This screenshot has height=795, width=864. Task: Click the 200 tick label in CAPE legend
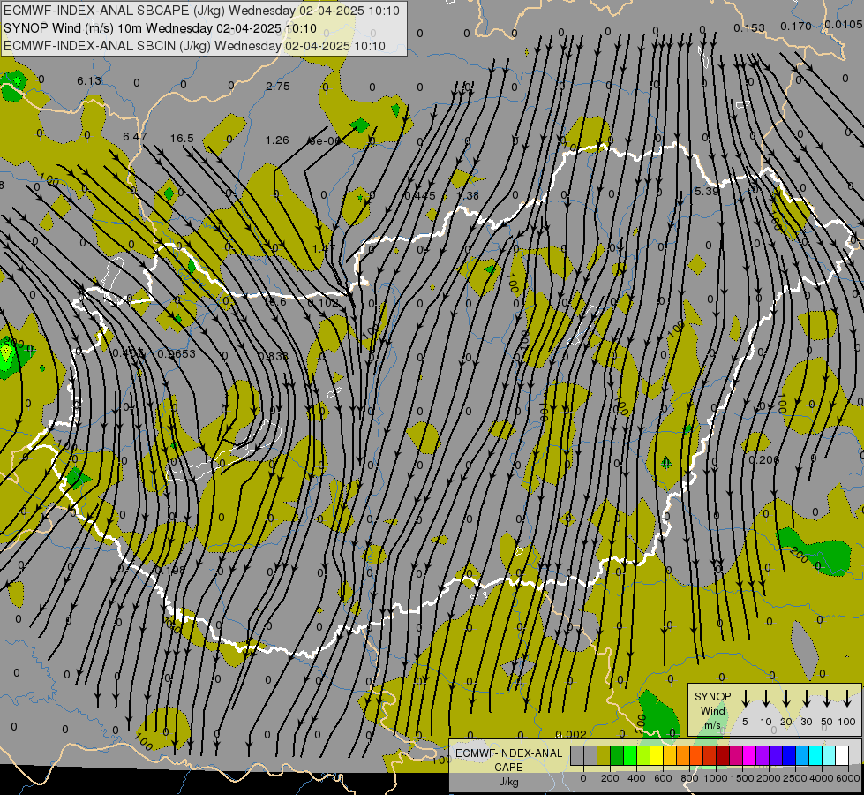click(610, 778)
